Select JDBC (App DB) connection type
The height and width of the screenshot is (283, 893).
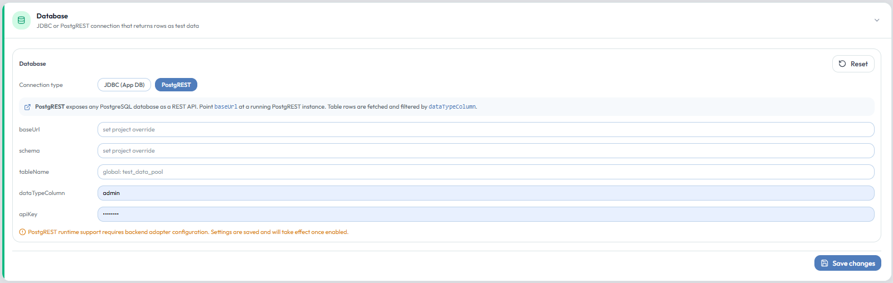(124, 85)
